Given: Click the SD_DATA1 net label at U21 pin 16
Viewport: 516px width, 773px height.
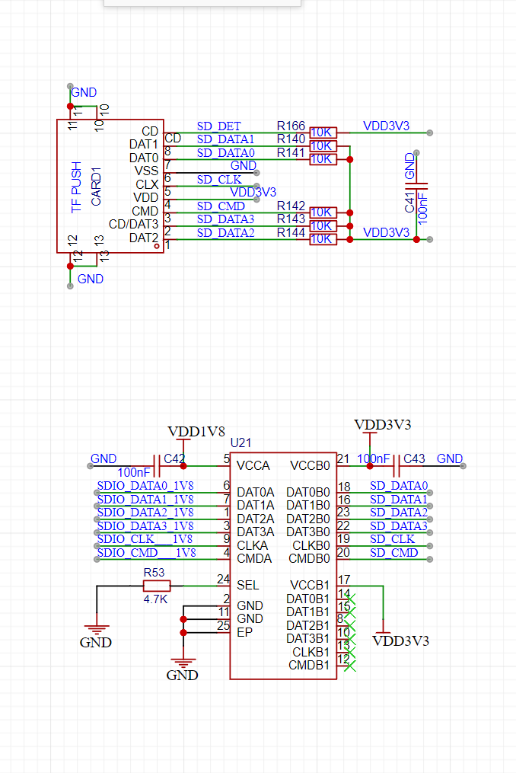Looking at the screenshot, I should [399, 500].
